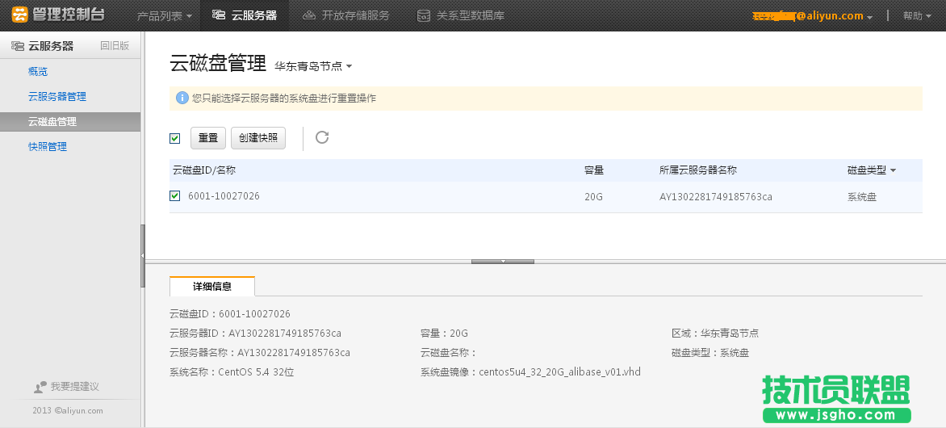This screenshot has height=428, width=946.
Task: Click the sidebar 云服务器 header icon
Action: (18, 46)
